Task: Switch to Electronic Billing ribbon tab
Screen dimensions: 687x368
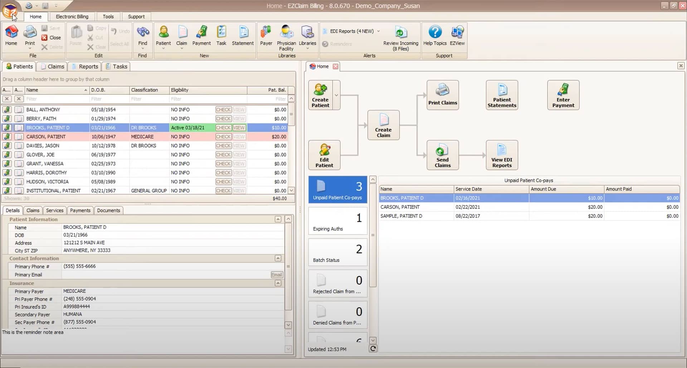Action: [72, 16]
